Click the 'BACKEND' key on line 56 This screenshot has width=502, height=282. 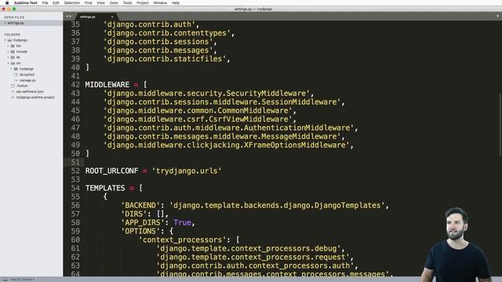[x=140, y=205]
